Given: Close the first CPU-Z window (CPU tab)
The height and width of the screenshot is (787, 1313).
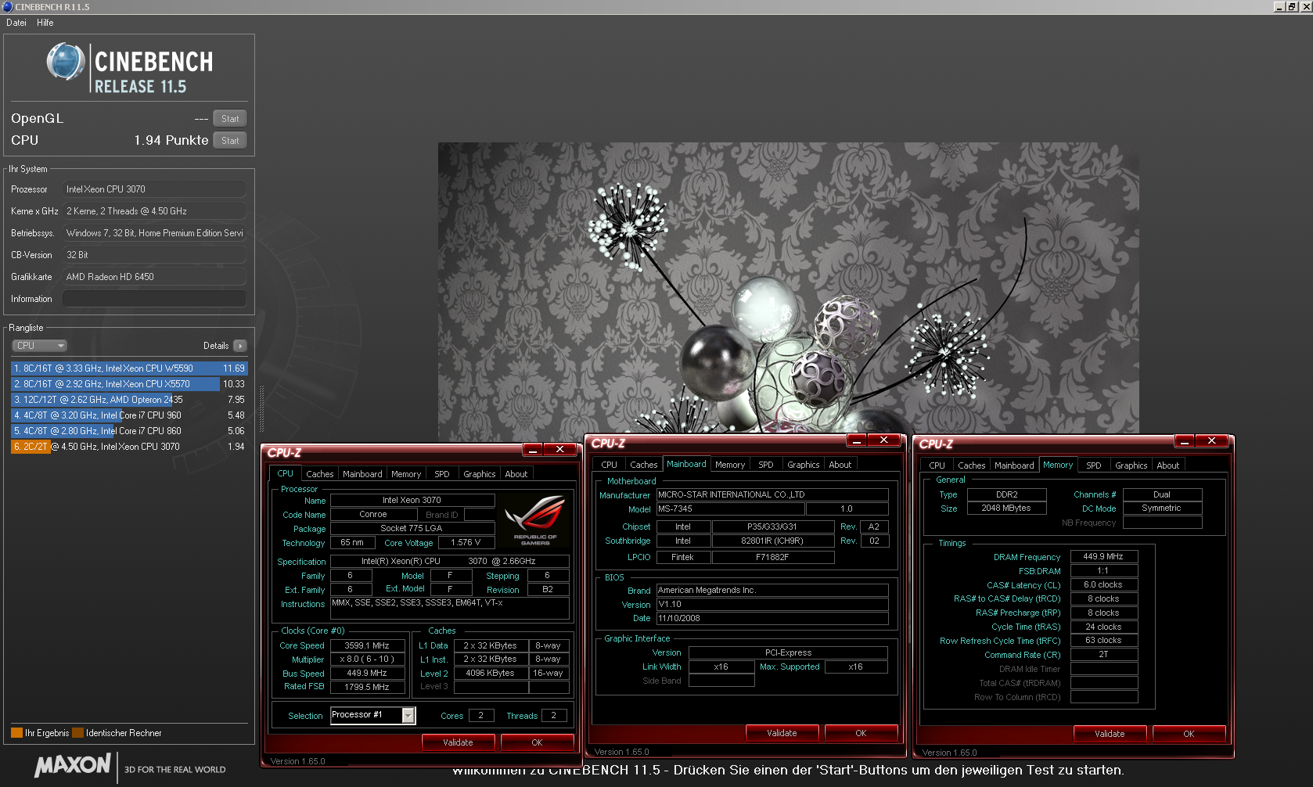Looking at the screenshot, I should click(x=560, y=449).
